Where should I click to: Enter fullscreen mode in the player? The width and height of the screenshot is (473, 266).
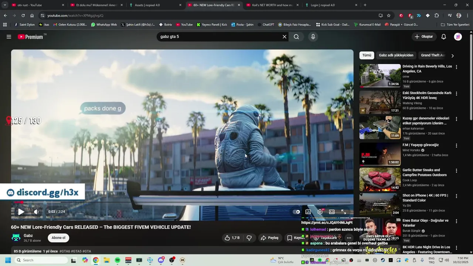(x=344, y=212)
